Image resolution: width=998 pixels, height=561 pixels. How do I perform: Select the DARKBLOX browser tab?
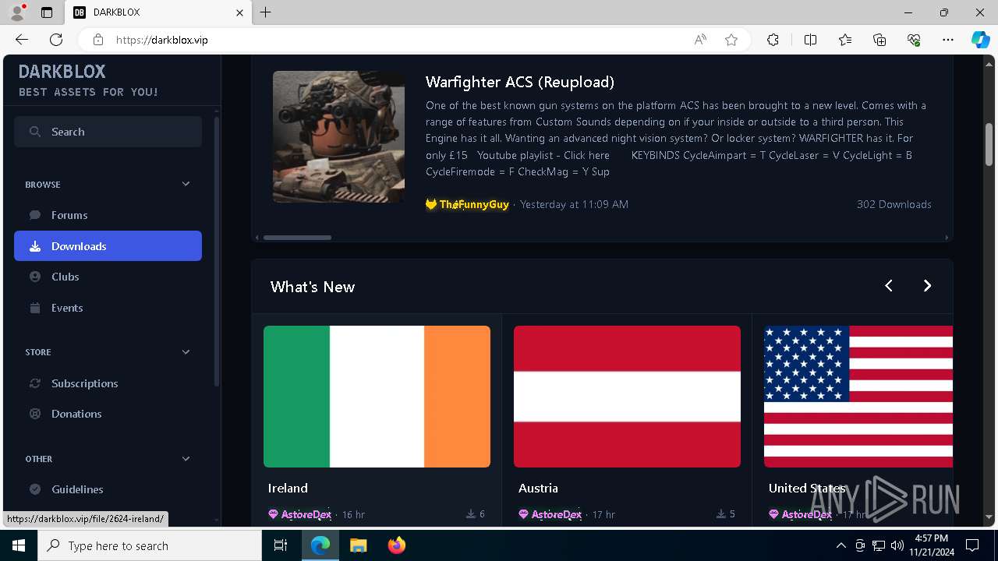pyautogui.click(x=158, y=12)
